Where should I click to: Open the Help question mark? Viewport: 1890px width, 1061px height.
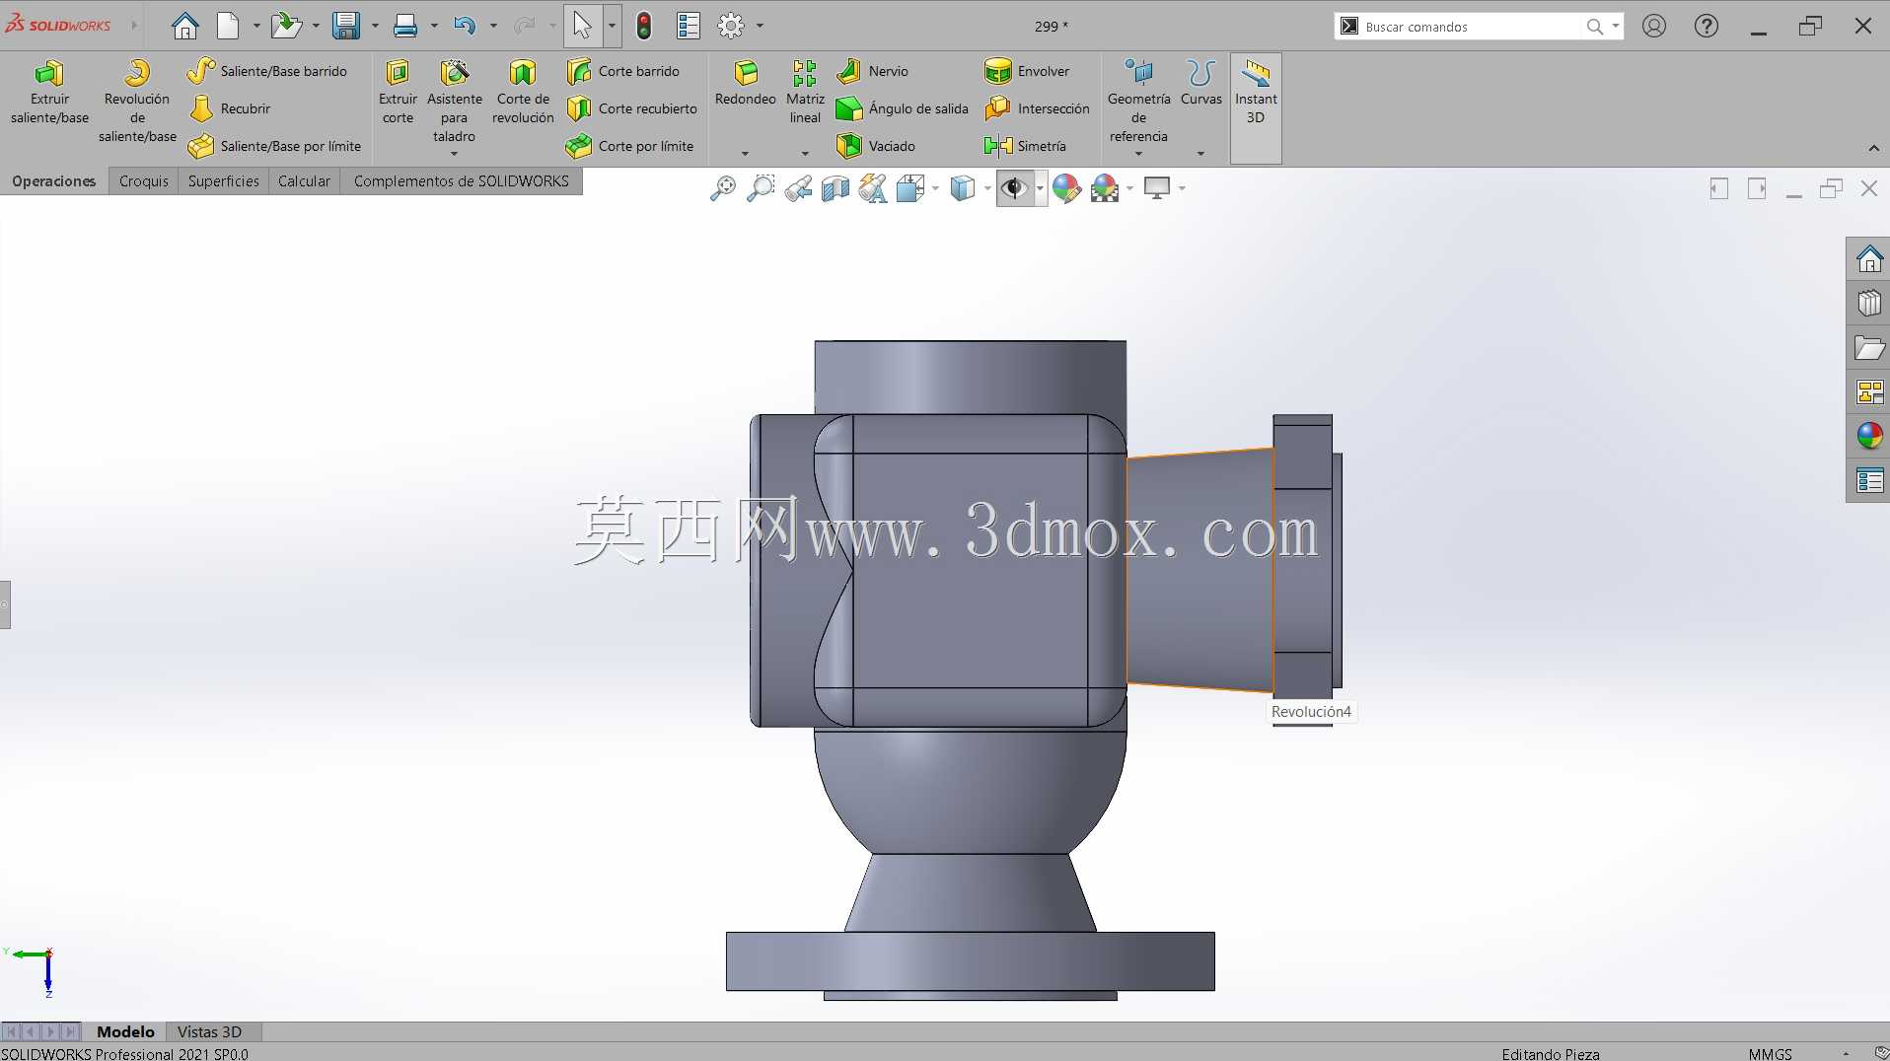(1707, 27)
